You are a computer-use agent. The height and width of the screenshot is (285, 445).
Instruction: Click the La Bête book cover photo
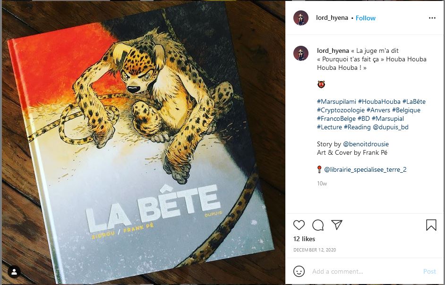tap(143, 142)
